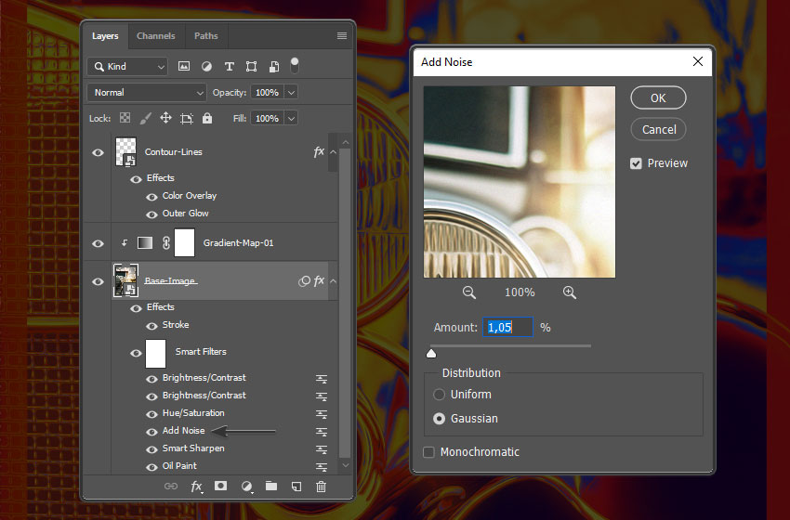
Task: Uncheck the Preview checkbox
Action: tap(636, 163)
